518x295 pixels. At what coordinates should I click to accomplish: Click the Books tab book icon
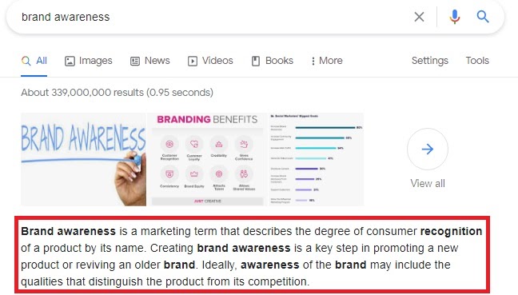coord(256,61)
